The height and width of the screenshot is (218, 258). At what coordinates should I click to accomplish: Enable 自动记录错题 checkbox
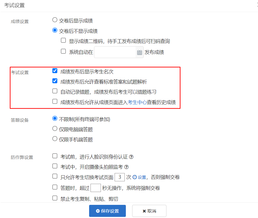pos(55,91)
